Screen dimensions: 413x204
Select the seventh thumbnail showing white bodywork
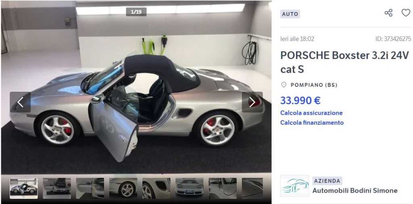223,188
